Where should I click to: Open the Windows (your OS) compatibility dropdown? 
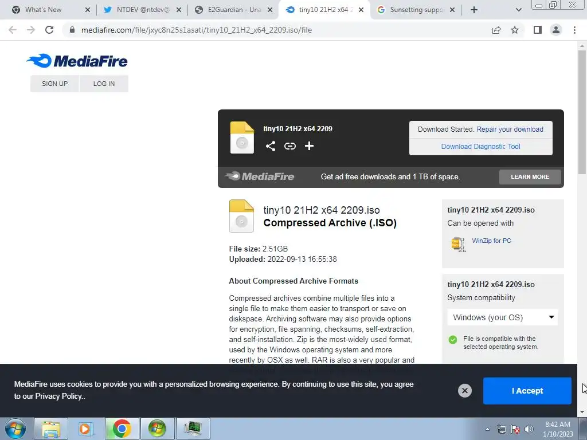pos(503,317)
